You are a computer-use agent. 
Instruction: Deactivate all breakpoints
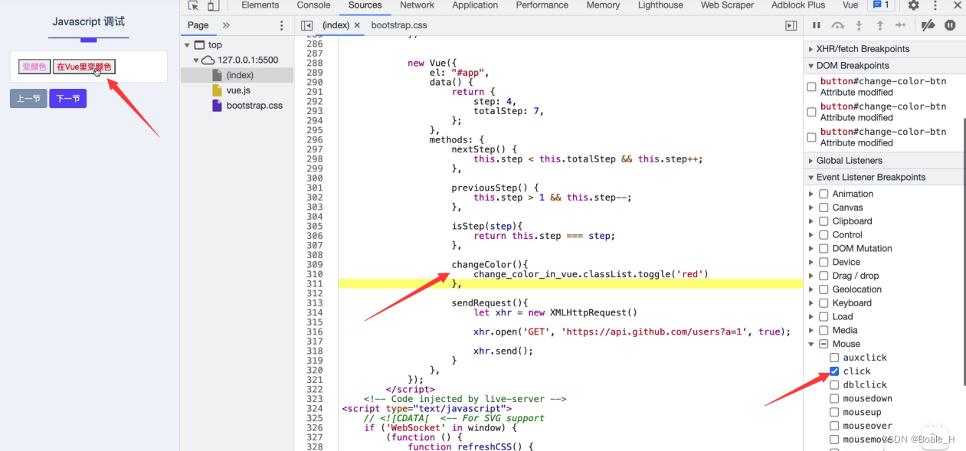click(x=928, y=25)
